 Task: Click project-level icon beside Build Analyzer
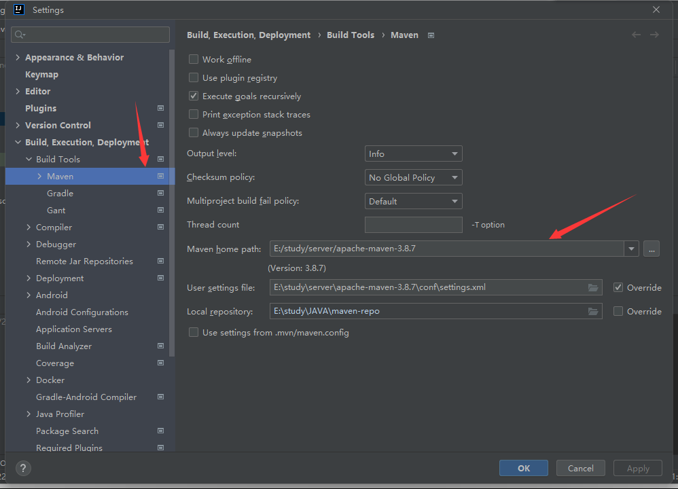click(160, 346)
